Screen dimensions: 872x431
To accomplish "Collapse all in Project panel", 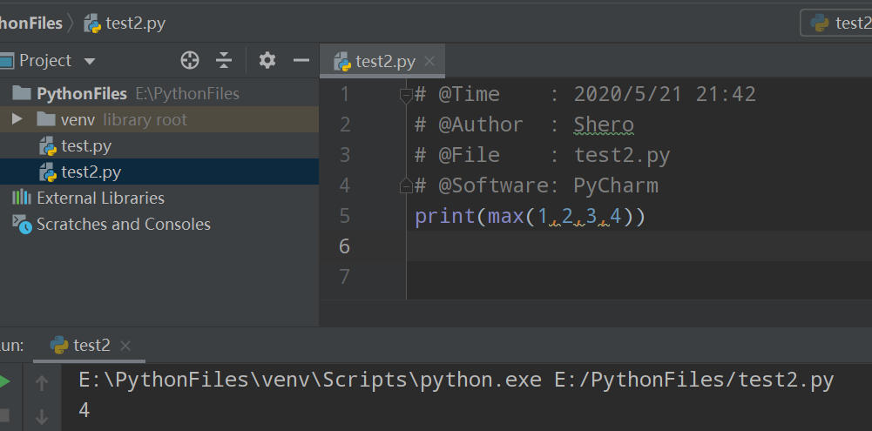I will point(224,60).
